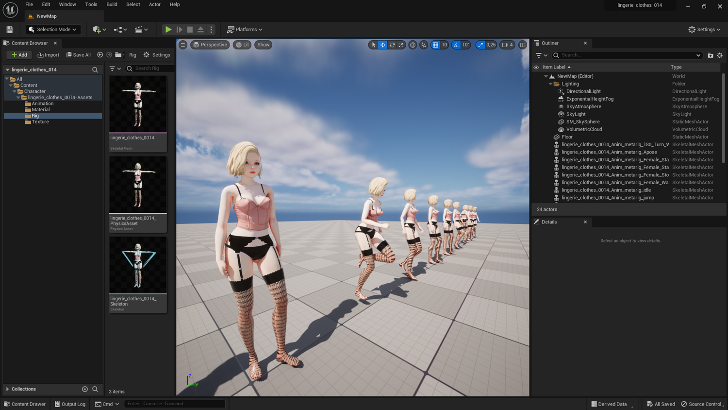Image resolution: width=728 pixels, height=410 pixels.
Task: Select the lingerie_clothes_0014 Skeletal Mesh thumbnail
Action: [138, 114]
